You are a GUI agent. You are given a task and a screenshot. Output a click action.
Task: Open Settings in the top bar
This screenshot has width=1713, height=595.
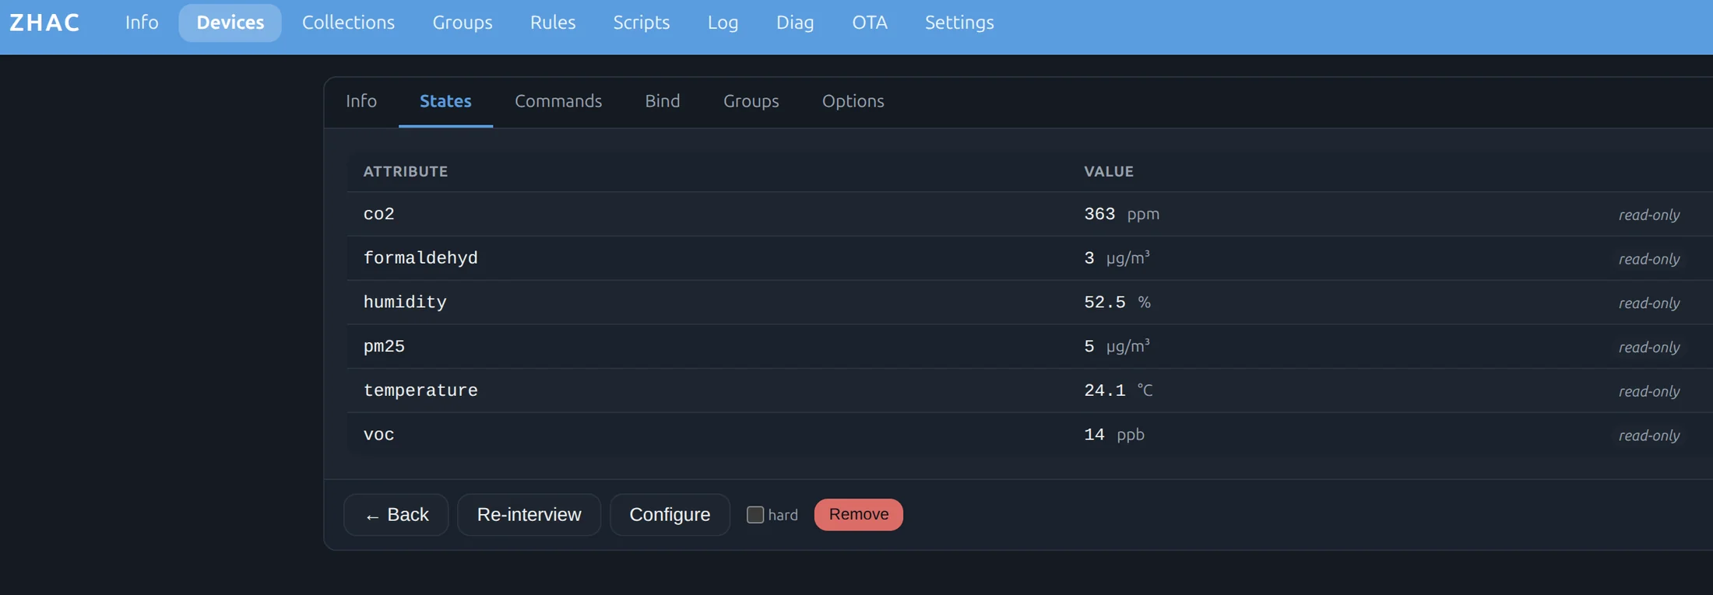coord(959,23)
